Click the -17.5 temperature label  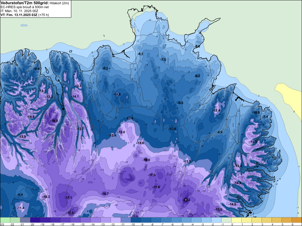tap(70, 213)
